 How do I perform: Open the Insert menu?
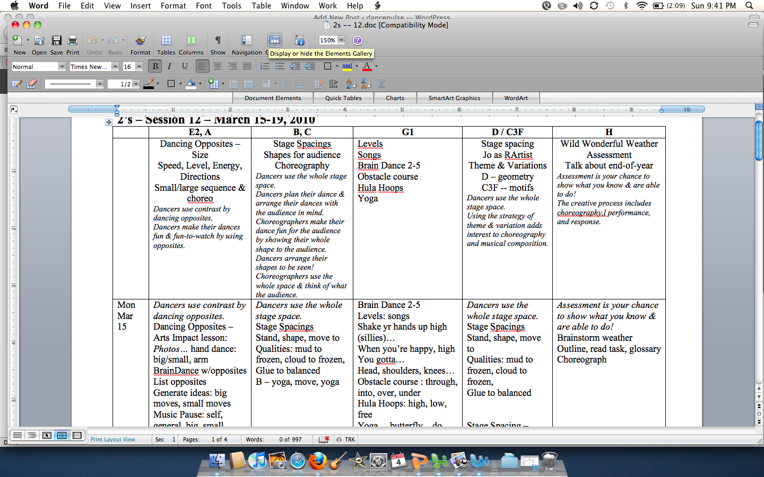141,5
